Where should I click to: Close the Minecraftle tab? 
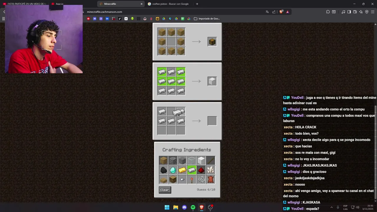point(141,4)
